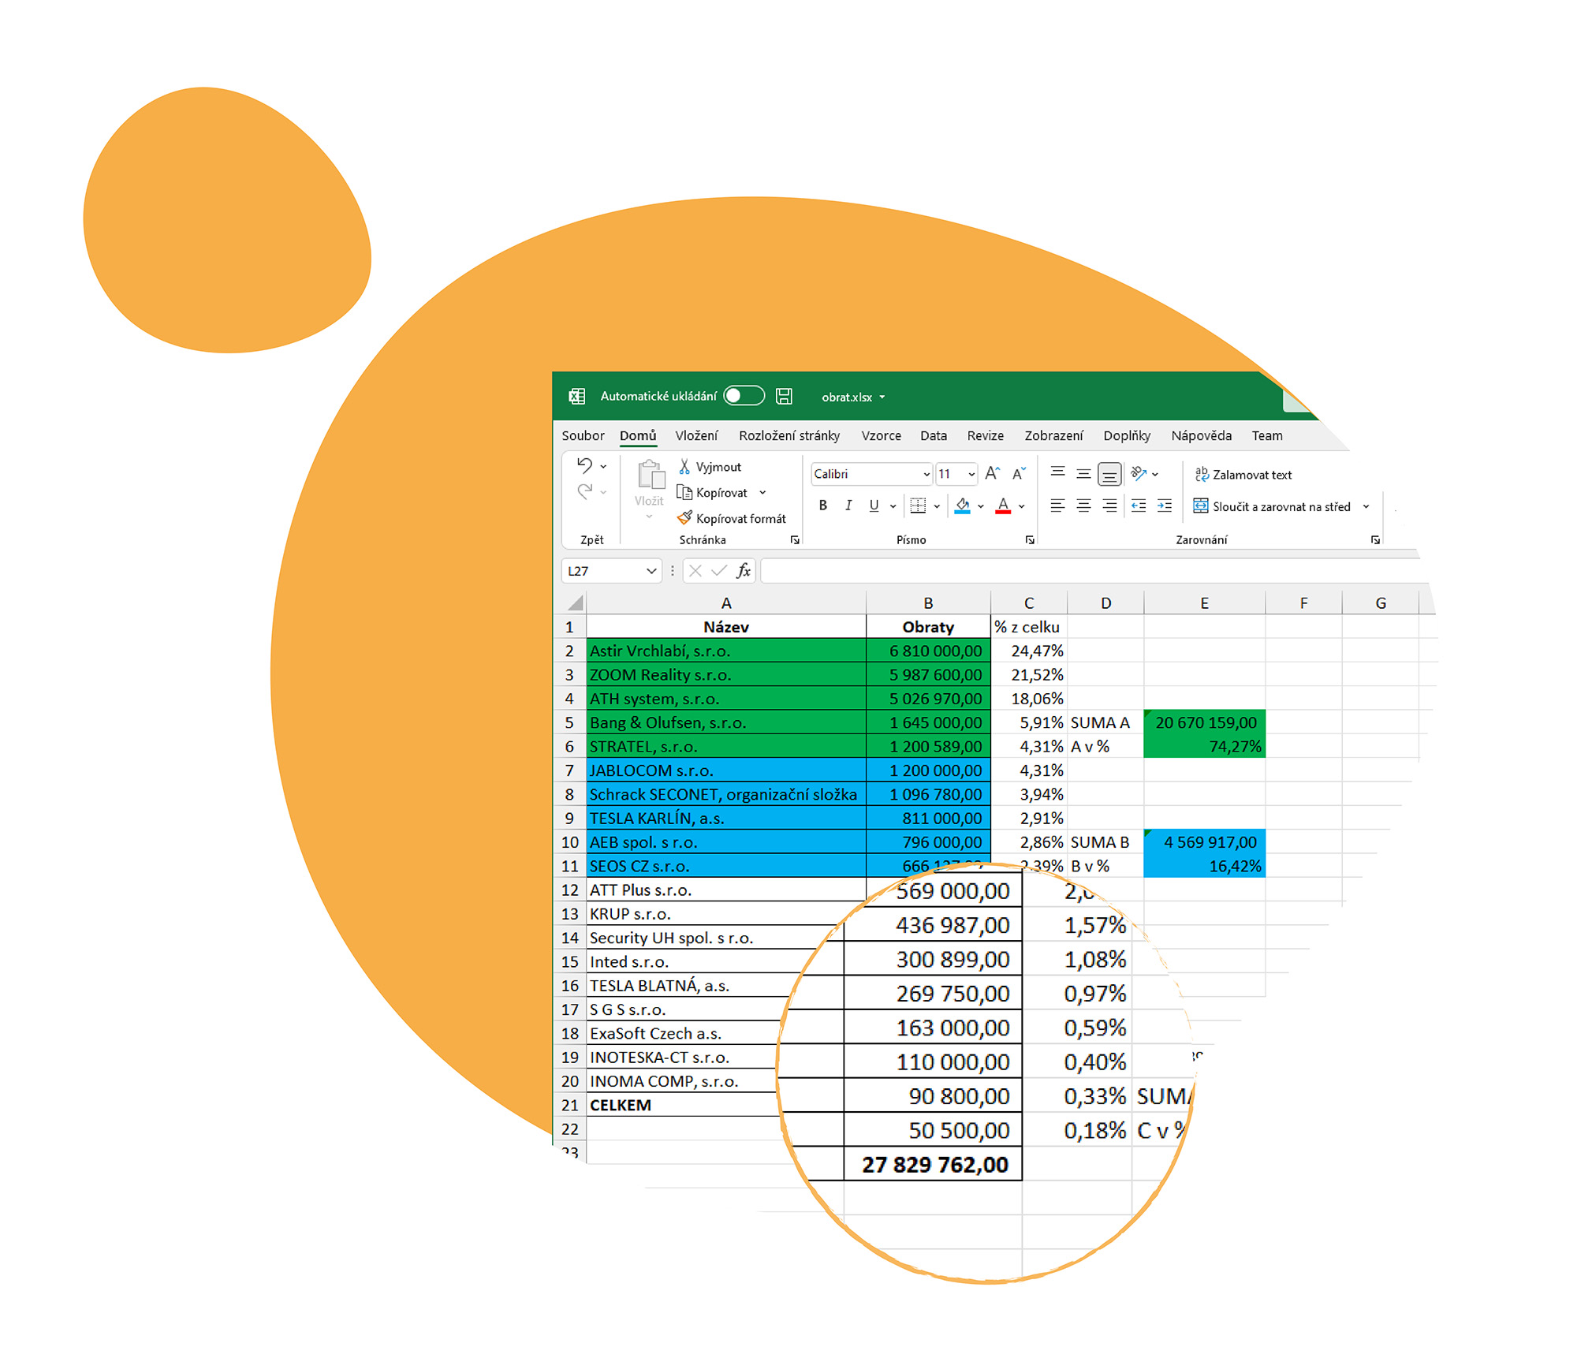Expand the fill color dropdown arrow

coord(981,506)
